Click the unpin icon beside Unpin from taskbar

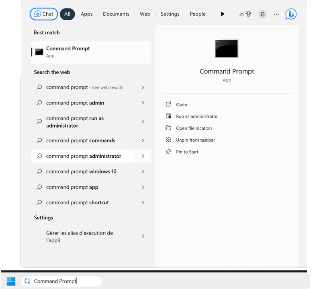pos(168,140)
